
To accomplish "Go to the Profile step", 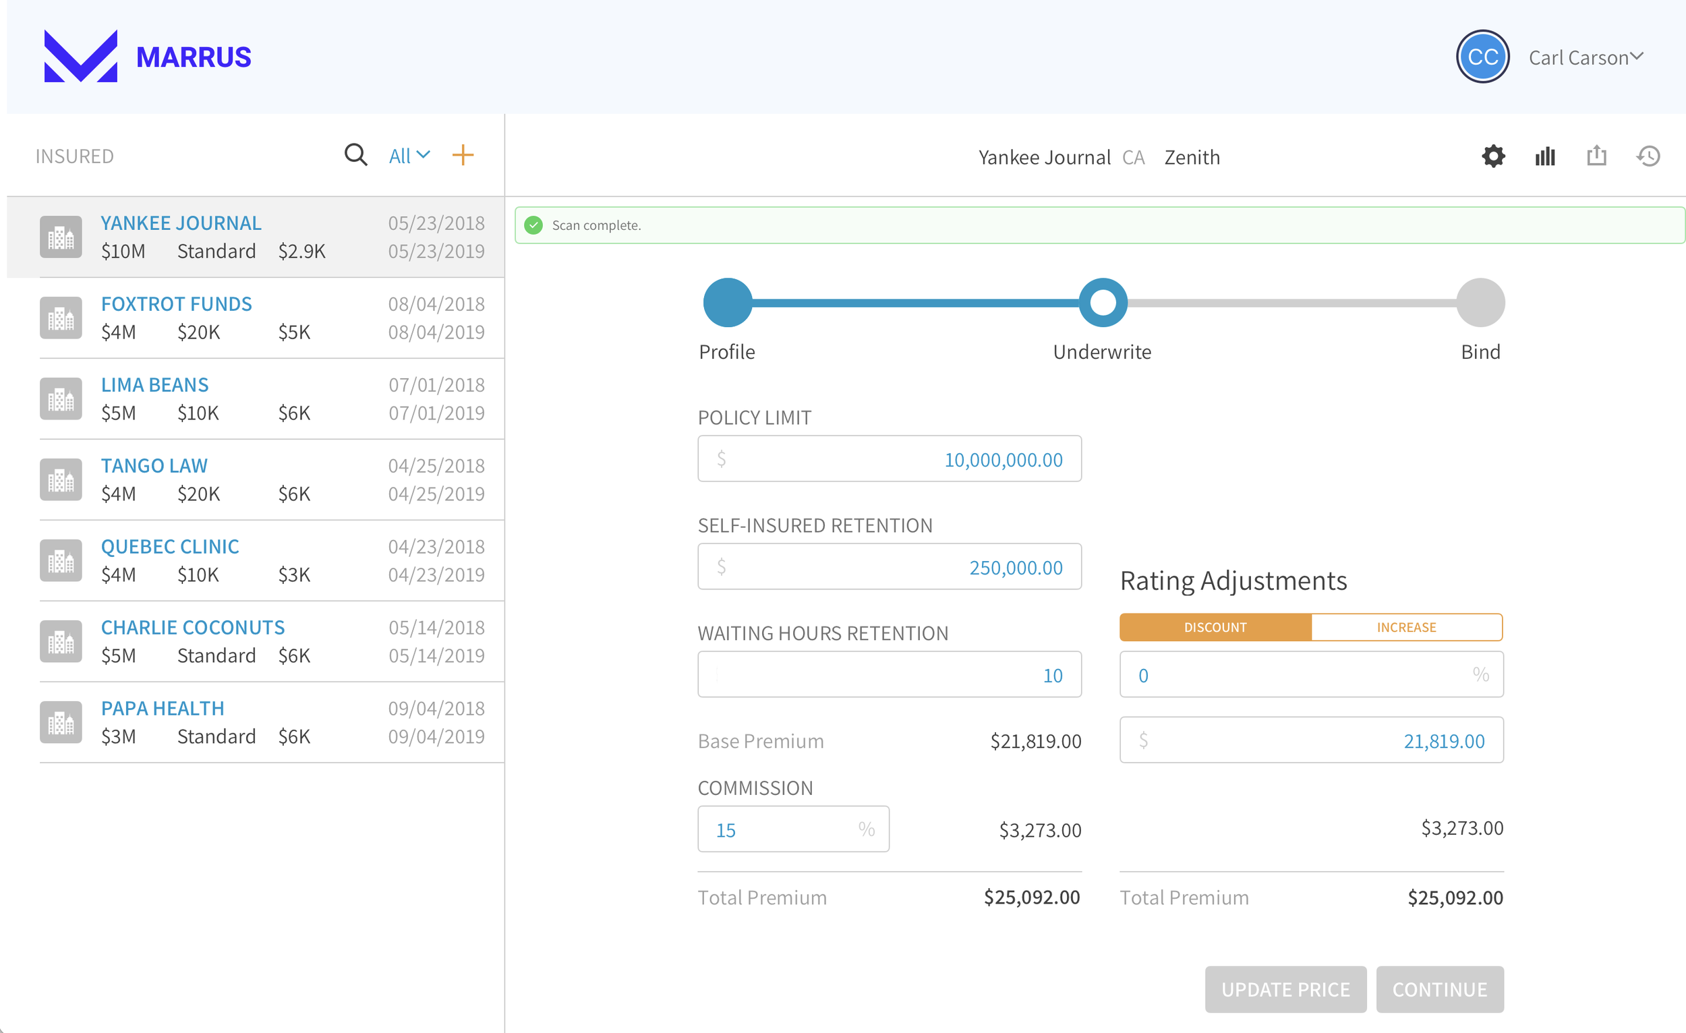I will (x=728, y=302).
